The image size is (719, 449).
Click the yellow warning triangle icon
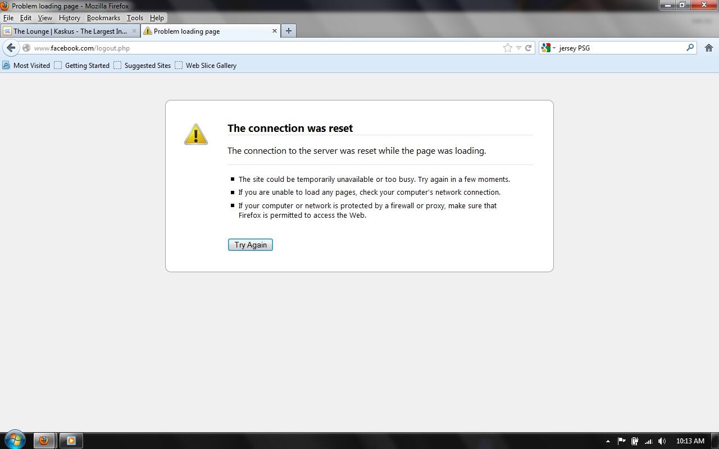196,134
